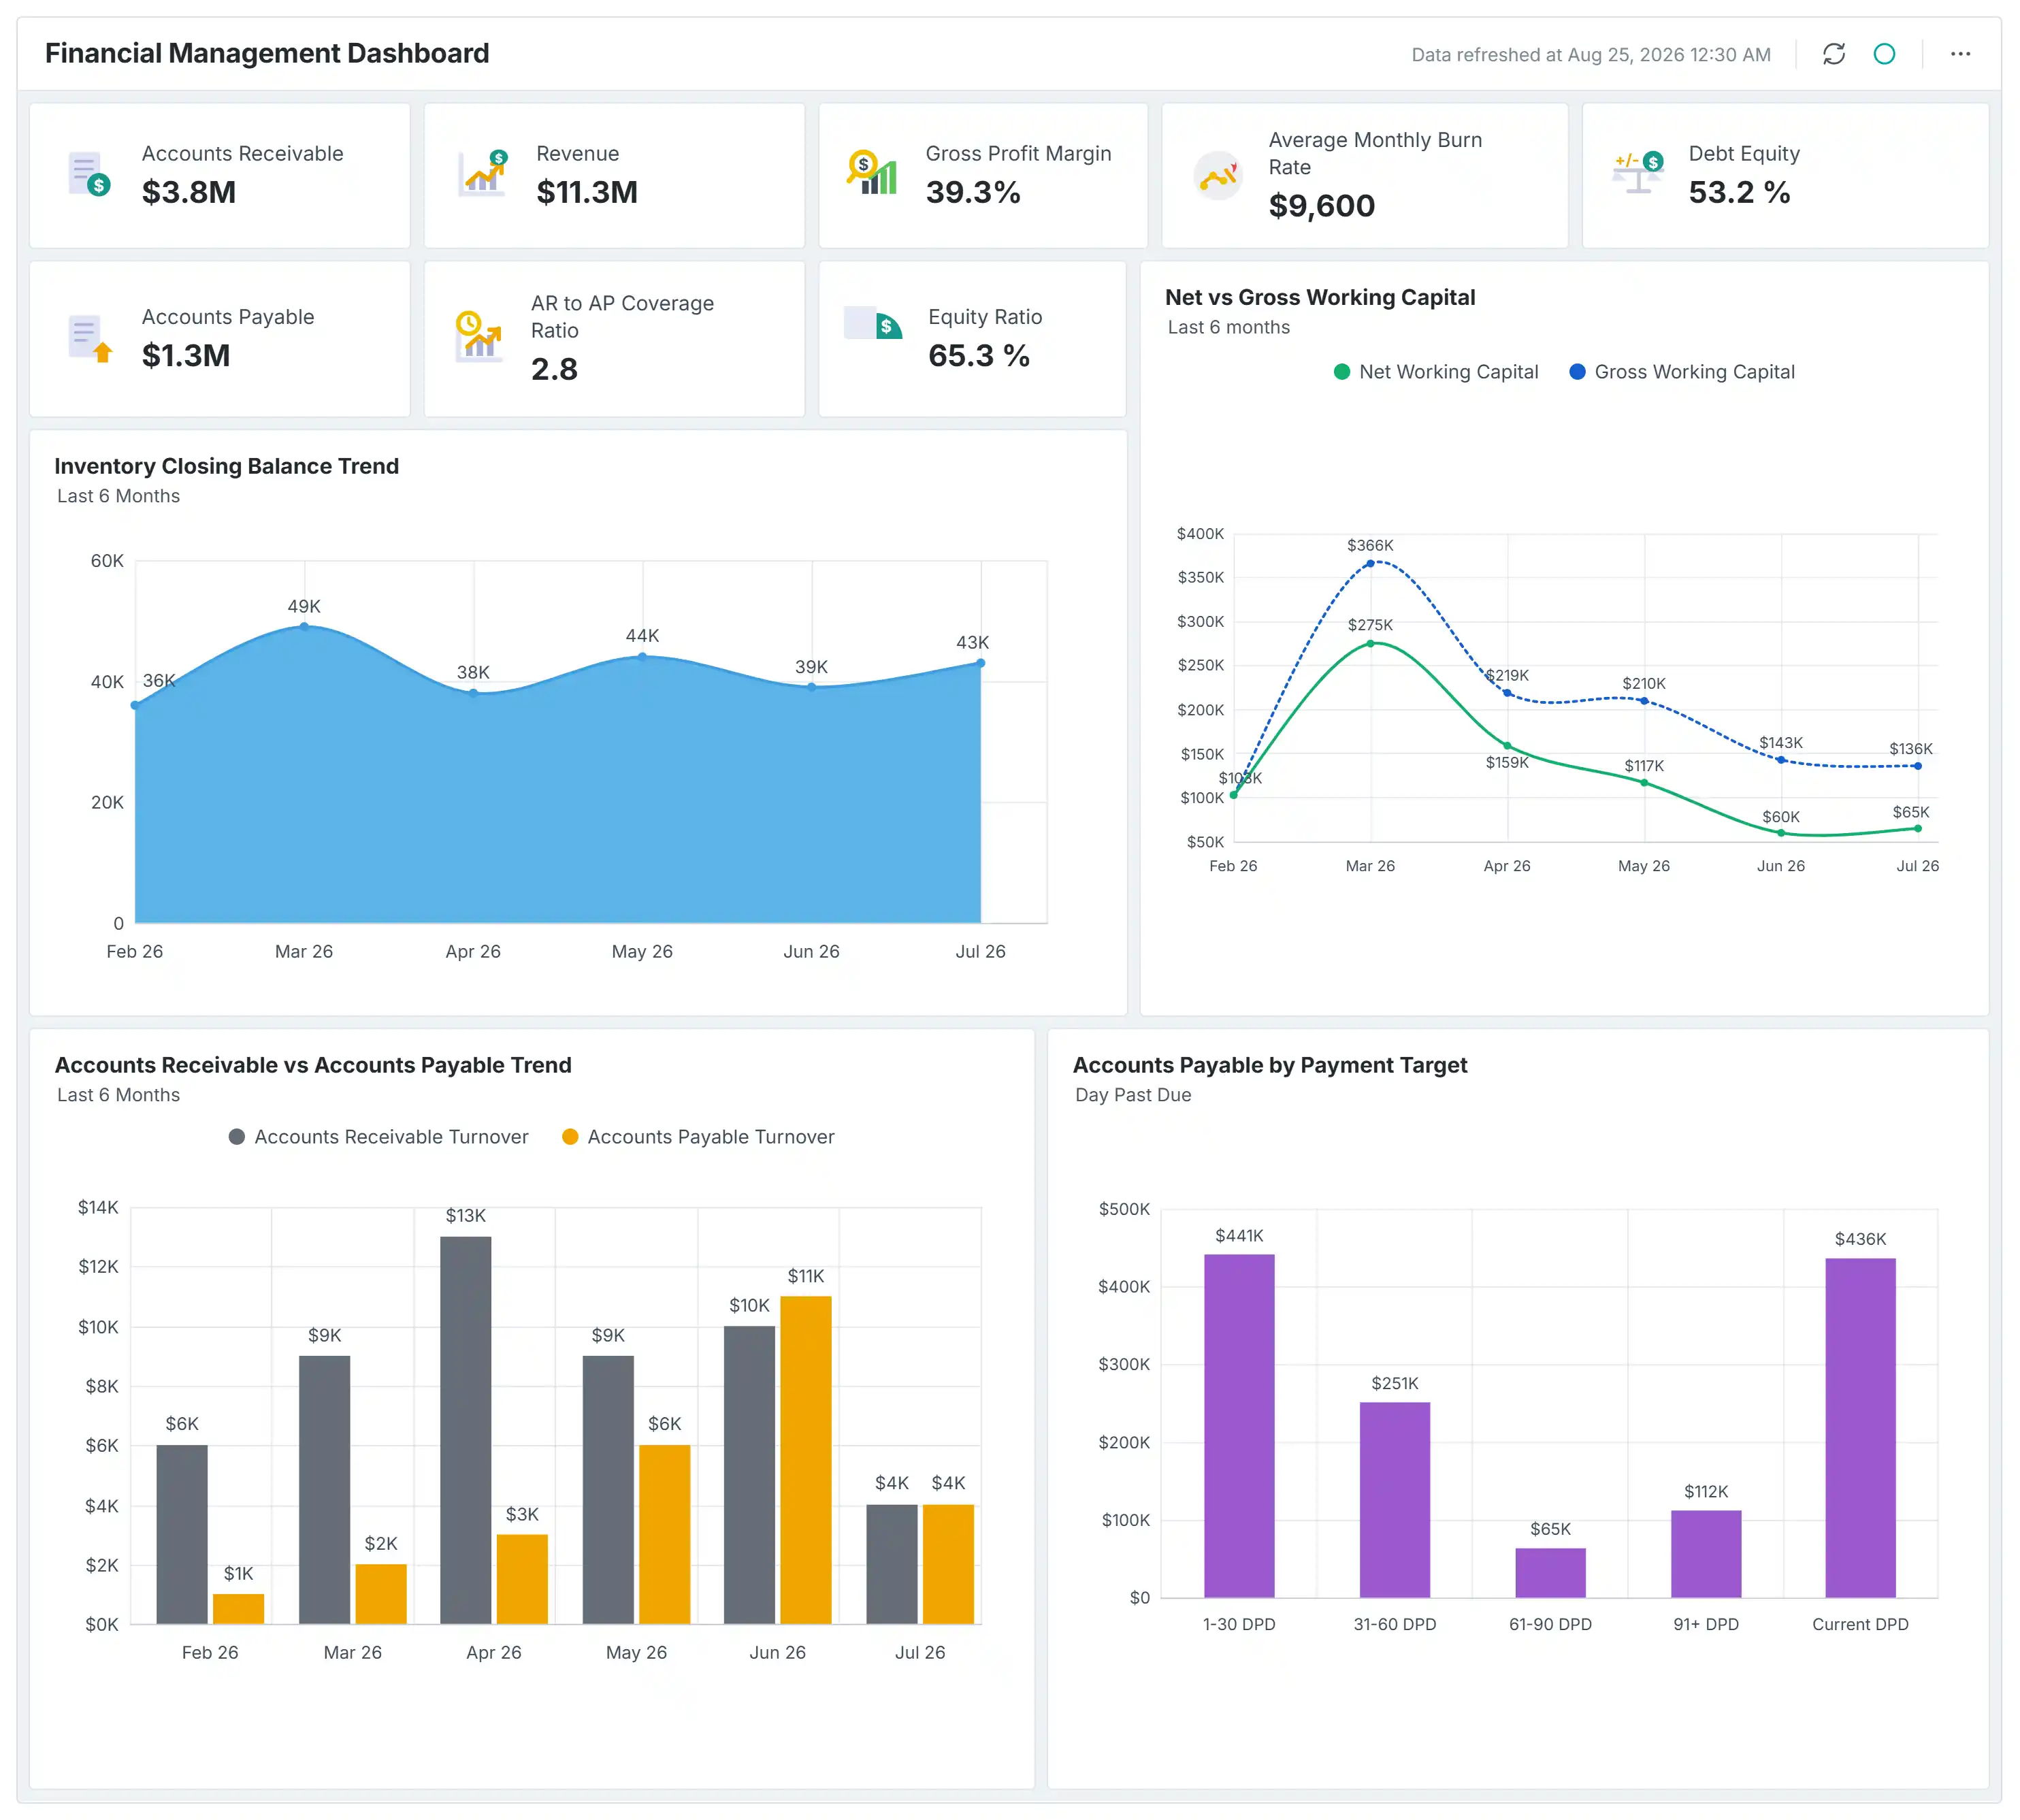Open the three-dot more options menu
This screenshot has height=1820, width=2020.
pos(1960,54)
